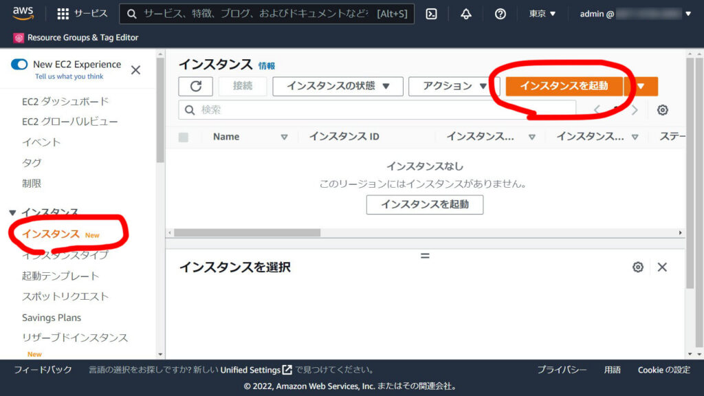The width and height of the screenshot is (704, 396).
Task: Open the arrow beside the orange launch button
Action: click(641, 86)
